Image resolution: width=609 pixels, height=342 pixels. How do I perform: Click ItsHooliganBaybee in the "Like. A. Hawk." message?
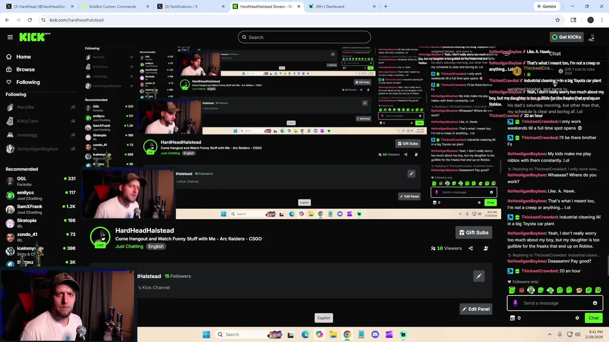coord(527,191)
